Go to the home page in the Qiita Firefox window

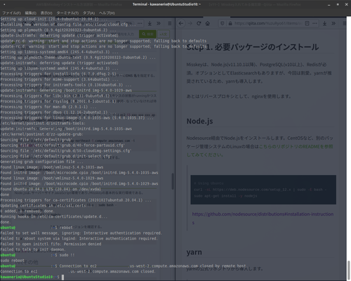pyautogui.click(x=208, y=23)
